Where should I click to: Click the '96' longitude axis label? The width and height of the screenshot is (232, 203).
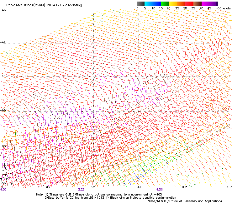pyautogui.click(x=93, y=187)
